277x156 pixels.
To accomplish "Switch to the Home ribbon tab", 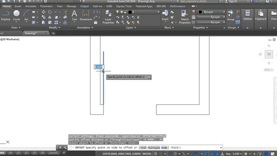I will tap(7, 6).
